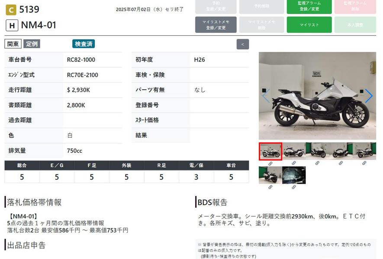
Task: Click 監視アラーム 登録/変更 button
Action: [x=309, y=6]
